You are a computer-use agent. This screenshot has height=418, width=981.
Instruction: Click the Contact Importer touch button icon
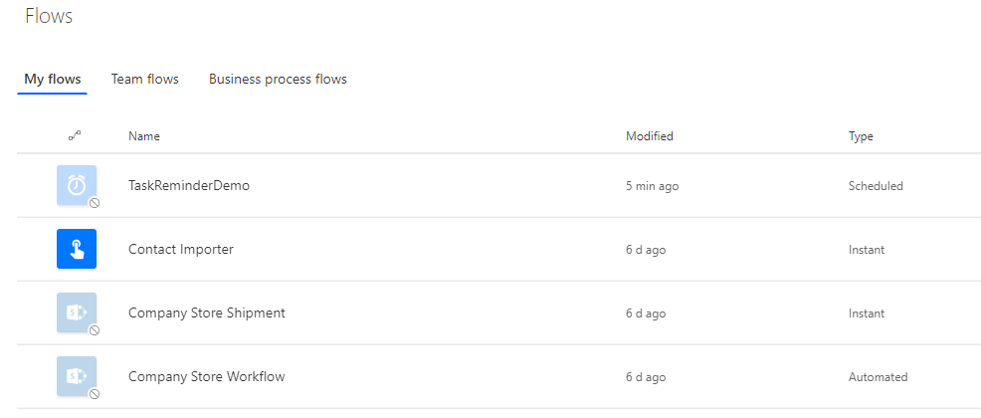click(77, 249)
